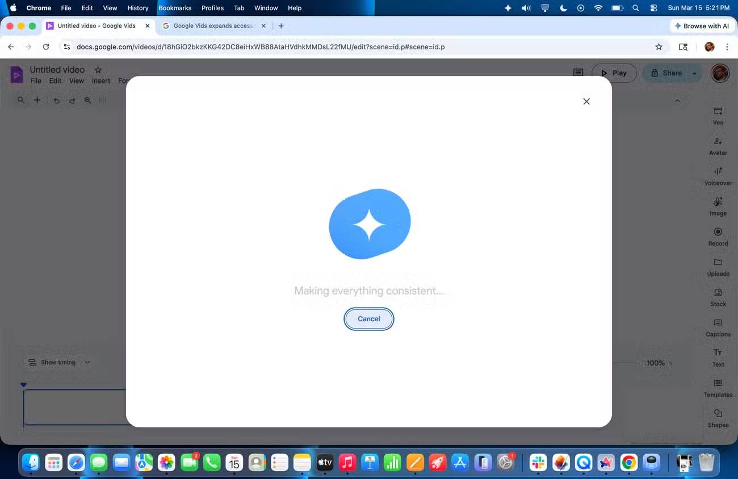Star the Untitled video document
This screenshot has height=479, width=738.
98,69
